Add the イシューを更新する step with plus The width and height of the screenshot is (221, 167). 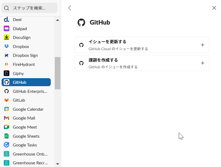tap(203, 45)
